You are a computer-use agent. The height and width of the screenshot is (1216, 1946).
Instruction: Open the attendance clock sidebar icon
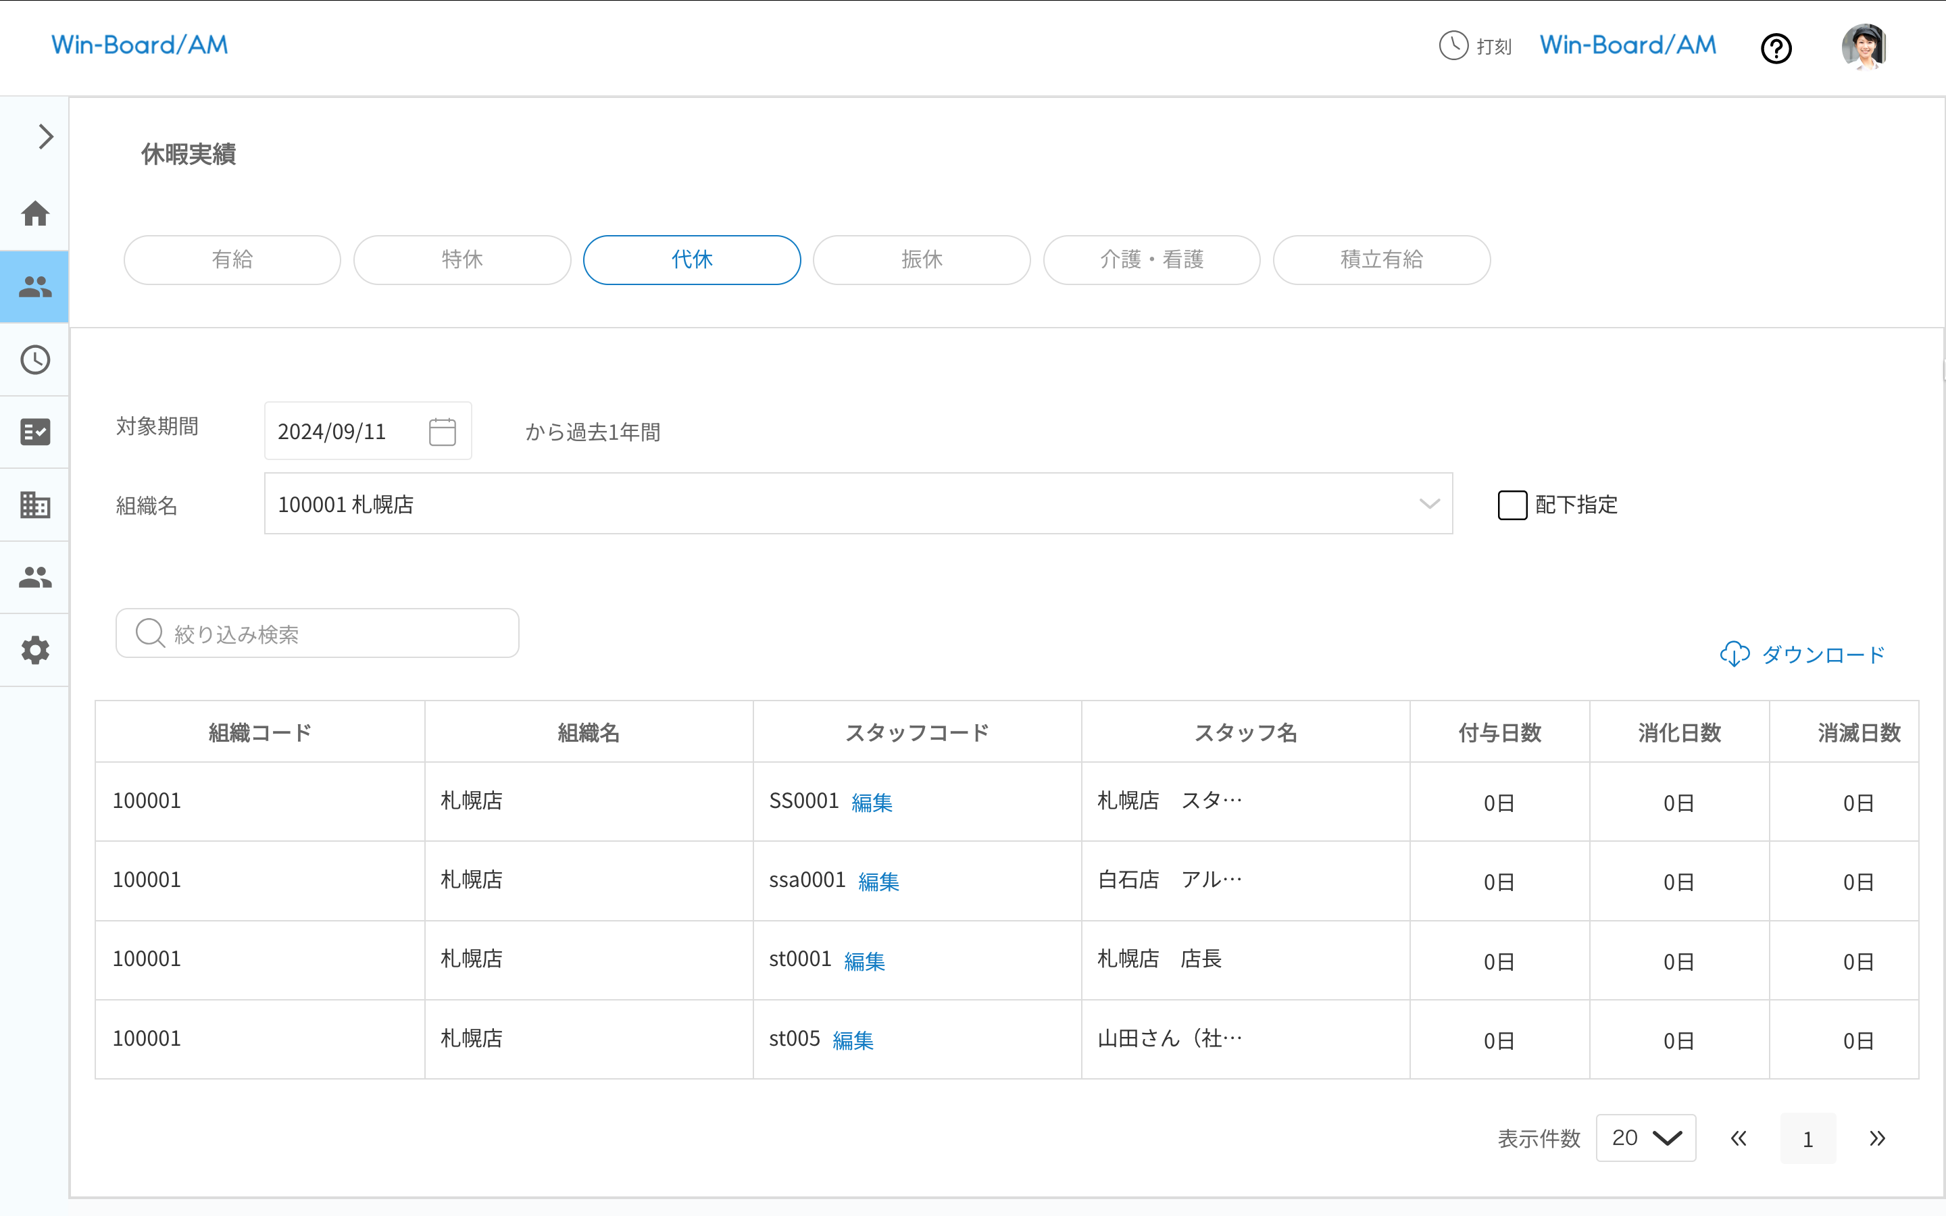click(x=34, y=359)
